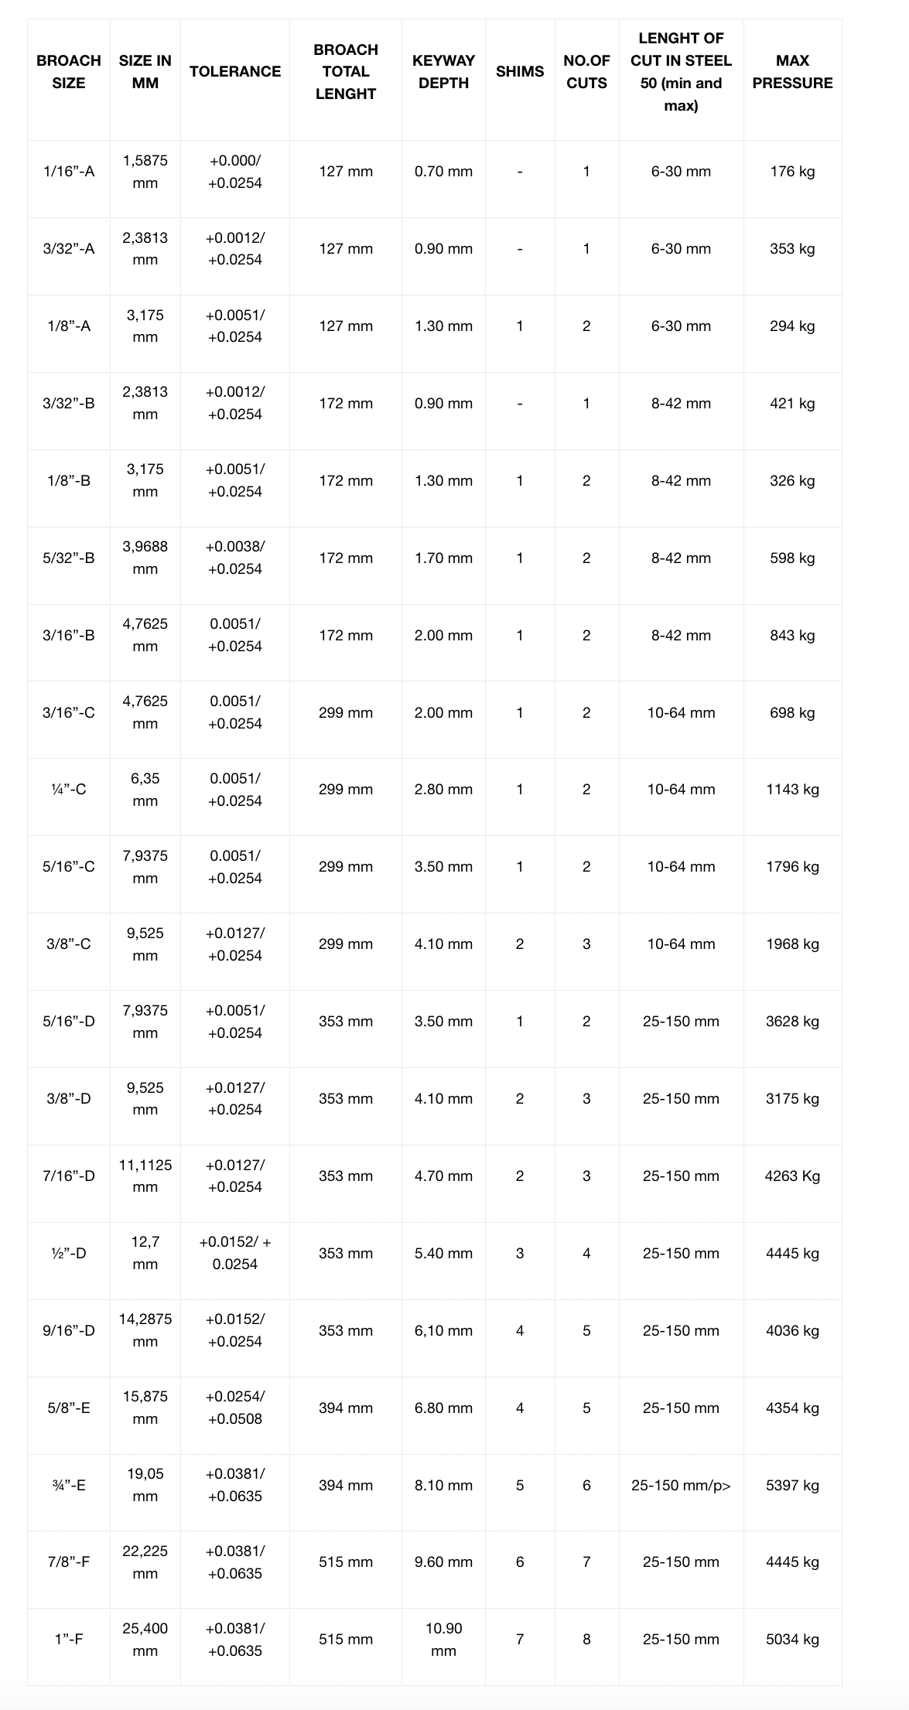Select the TOLERANCE column header

pyautogui.click(x=235, y=72)
